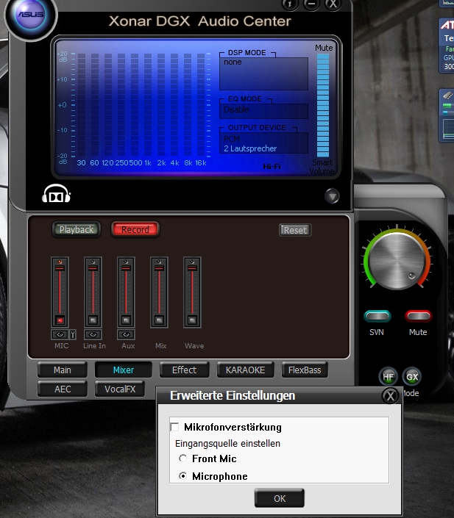This screenshot has height=518, width=454.
Task: Click the Reset button
Action: click(295, 230)
